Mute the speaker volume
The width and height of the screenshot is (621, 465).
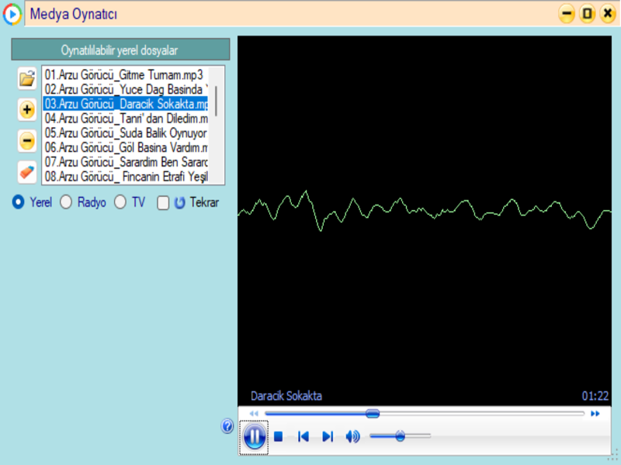click(x=352, y=436)
